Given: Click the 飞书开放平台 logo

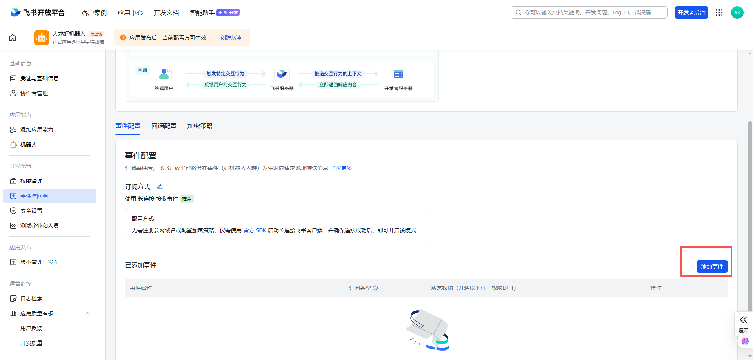Looking at the screenshot, I should click(x=37, y=13).
